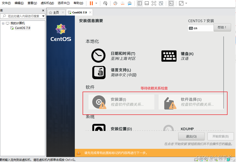
Task: Switch to Unity mode icon
Action: [161, 3]
